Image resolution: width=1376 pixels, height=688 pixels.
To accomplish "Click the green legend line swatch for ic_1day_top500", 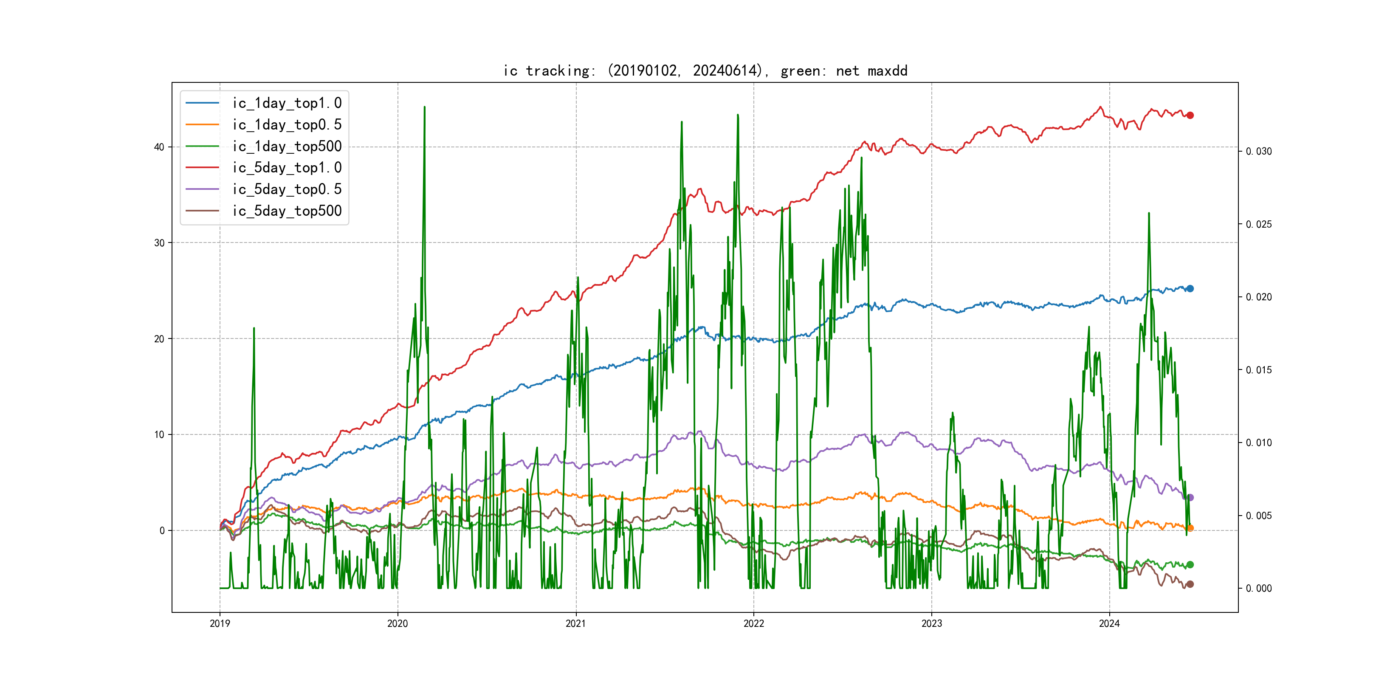I will (202, 147).
